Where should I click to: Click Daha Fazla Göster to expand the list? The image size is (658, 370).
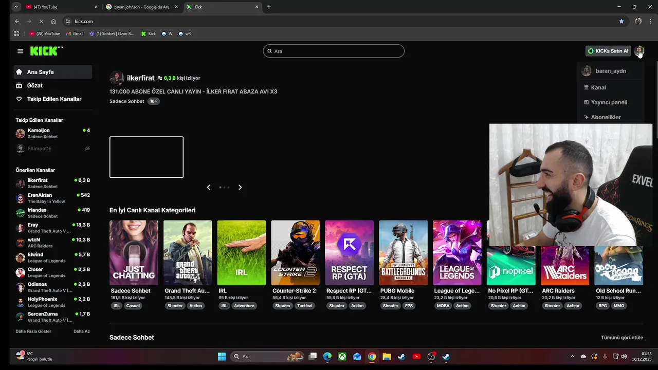click(x=33, y=331)
